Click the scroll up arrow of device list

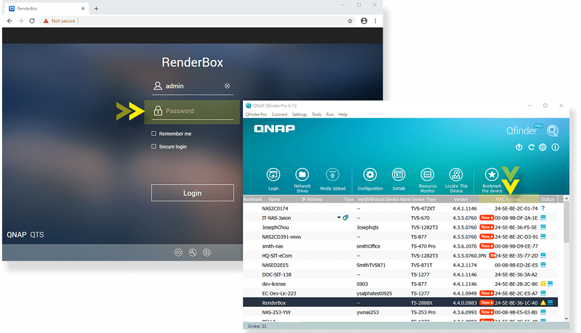pos(566,199)
